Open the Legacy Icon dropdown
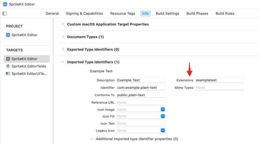This screenshot has width=260, height=144. pyautogui.click(x=163, y=130)
